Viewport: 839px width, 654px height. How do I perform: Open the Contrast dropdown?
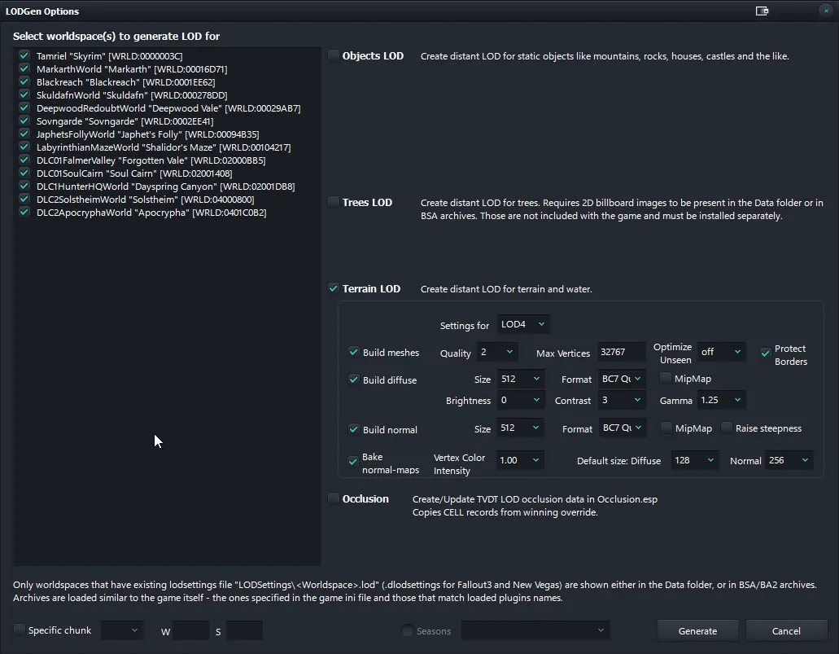click(x=621, y=400)
